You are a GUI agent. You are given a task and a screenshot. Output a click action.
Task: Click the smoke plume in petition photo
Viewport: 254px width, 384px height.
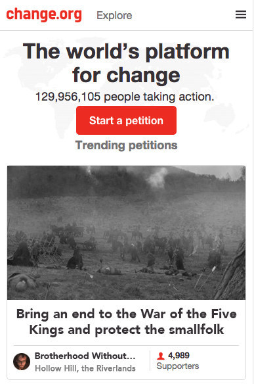156,179
